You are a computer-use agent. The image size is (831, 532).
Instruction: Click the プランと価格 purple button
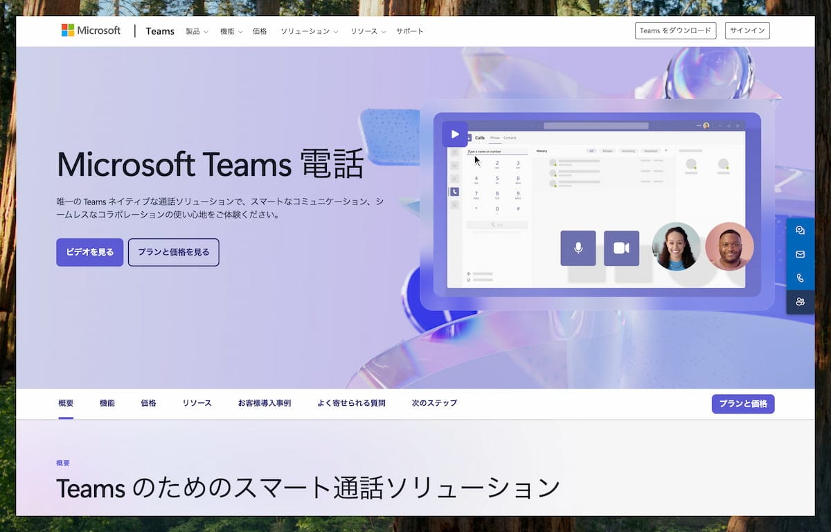tap(743, 404)
